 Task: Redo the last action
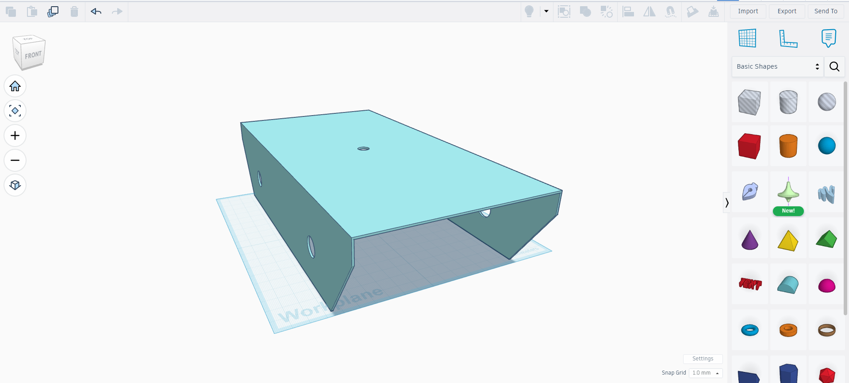tap(117, 12)
